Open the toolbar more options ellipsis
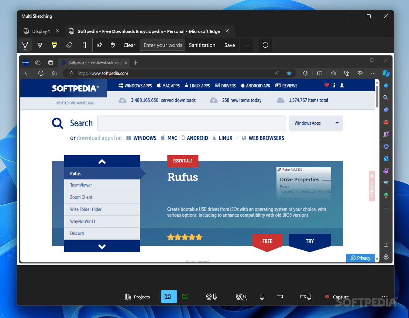This screenshot has width=409, height=318. tap(247, 45)
